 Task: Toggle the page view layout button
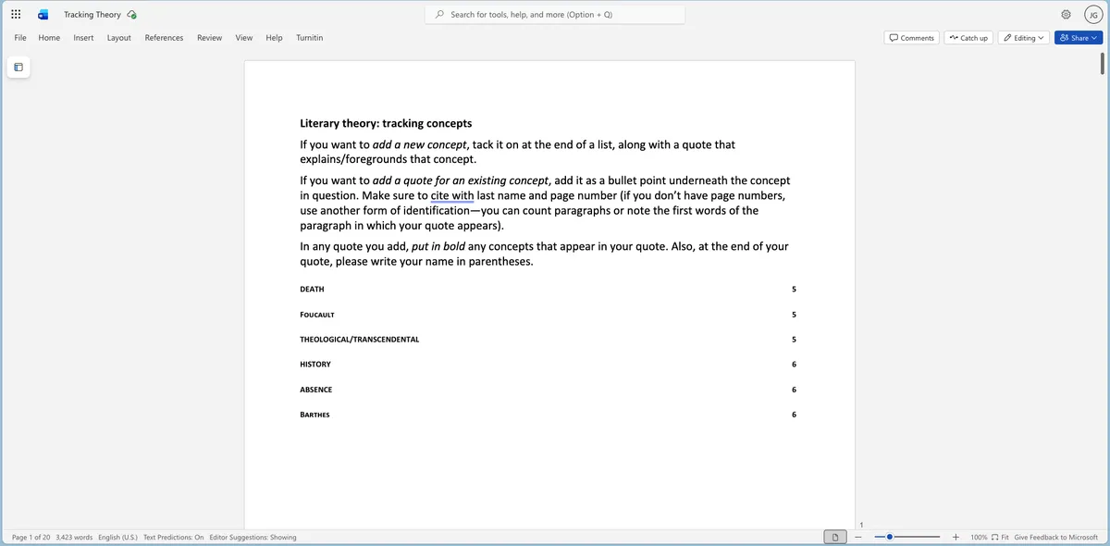[835, 537]
